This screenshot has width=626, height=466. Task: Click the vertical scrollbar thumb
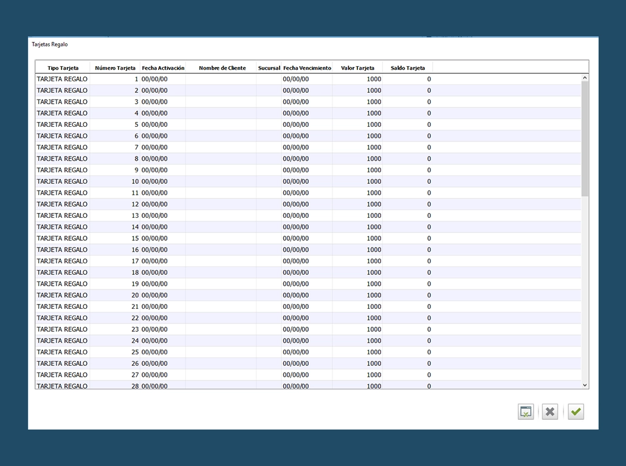click(x=585, y=138)
